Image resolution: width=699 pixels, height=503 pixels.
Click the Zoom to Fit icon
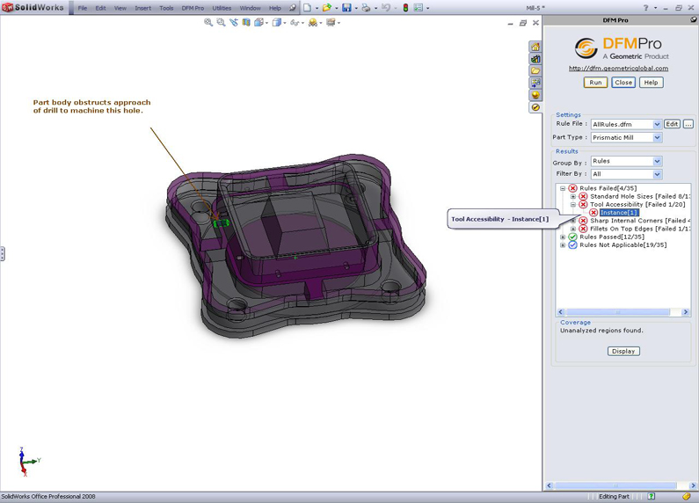coord(208,22)
